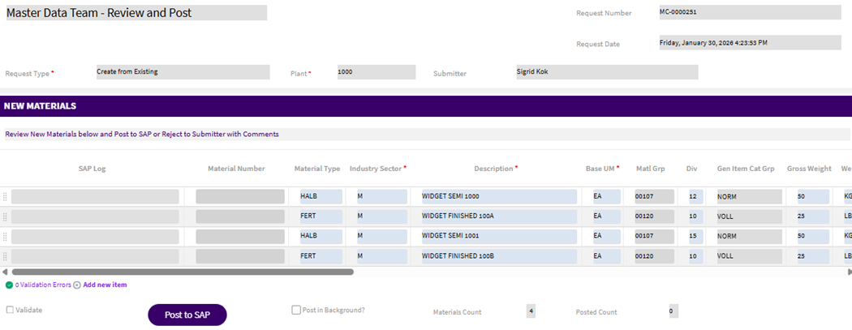
Task: Click drag handle of WIDGET SEMI 1001 row
Action: pos(5,237)
